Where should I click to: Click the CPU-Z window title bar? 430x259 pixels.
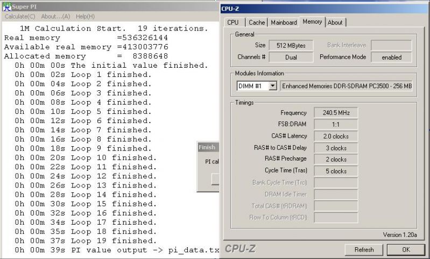(x=325, y=9)
